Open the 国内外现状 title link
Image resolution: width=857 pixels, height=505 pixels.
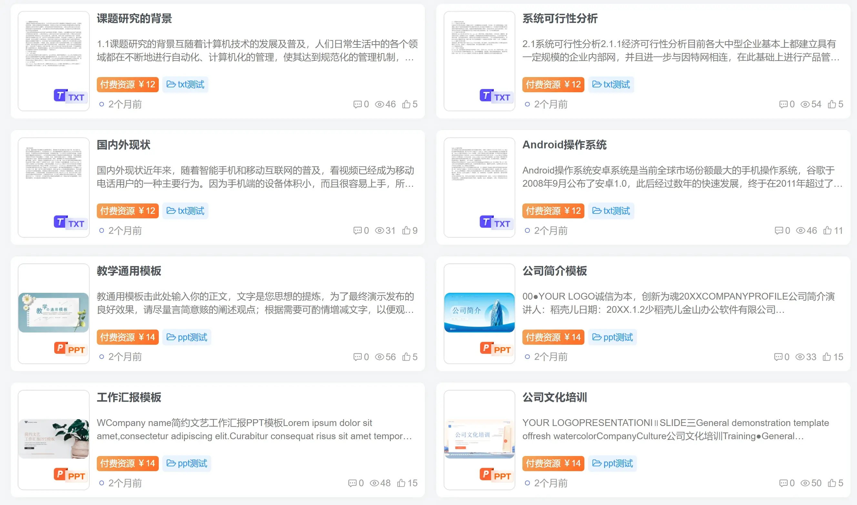124,145
